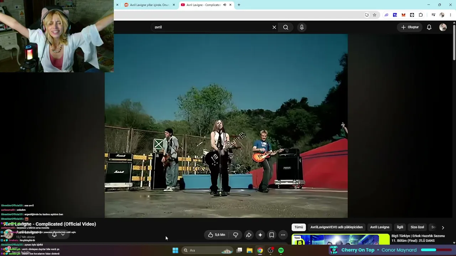This screenshot has height=256, width=456.
Task: Dislike the Complicated video
Action: [x=235, y=235]
